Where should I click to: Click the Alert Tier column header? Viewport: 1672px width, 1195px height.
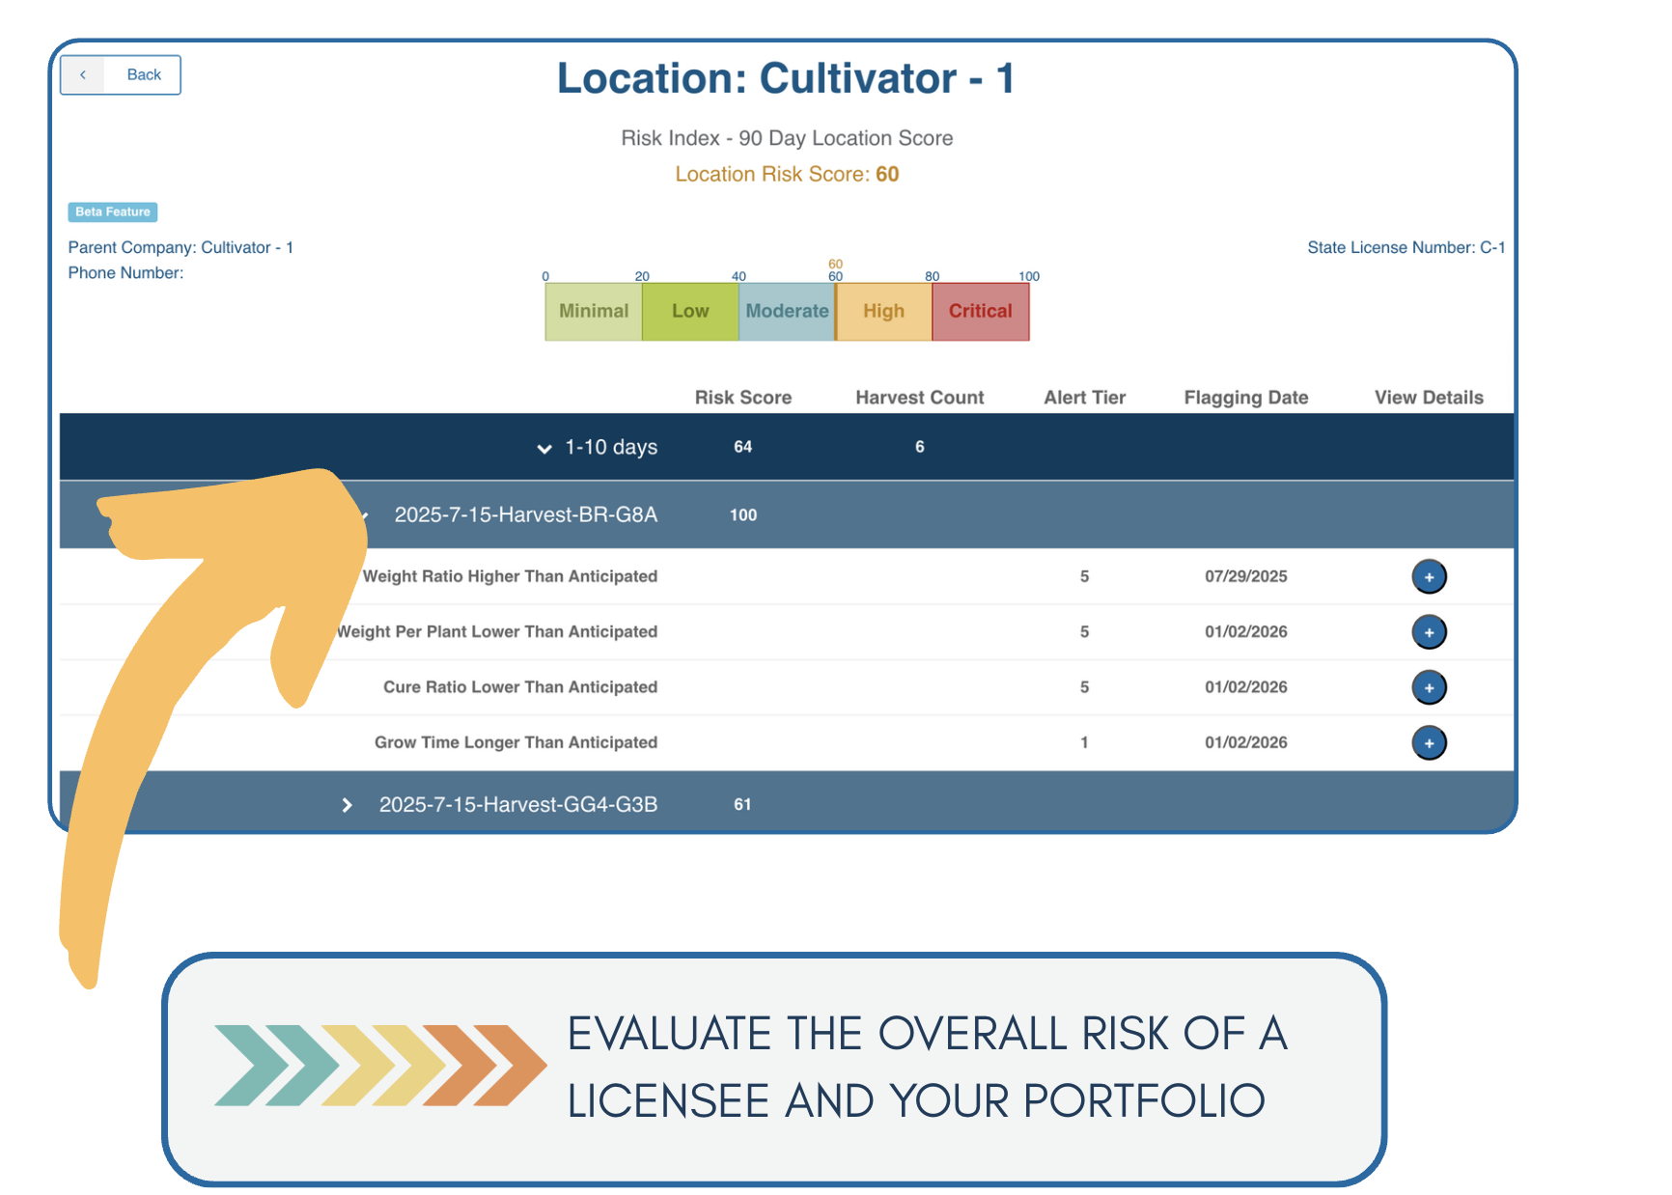click(x=1084, y=398)
